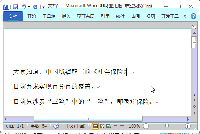Switch to Outline view button

(115, 126)
